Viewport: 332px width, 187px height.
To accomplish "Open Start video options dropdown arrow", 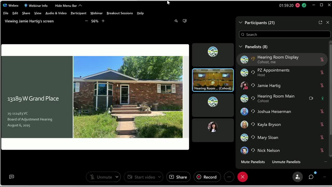I will 159,177.
